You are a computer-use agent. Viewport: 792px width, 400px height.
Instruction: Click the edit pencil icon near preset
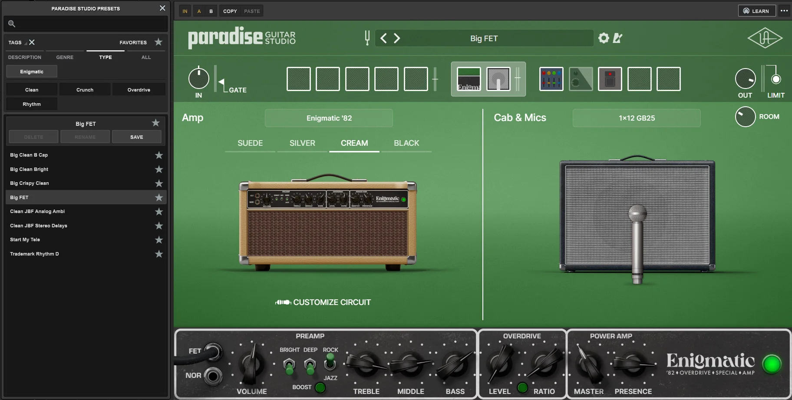pos(617,38)
